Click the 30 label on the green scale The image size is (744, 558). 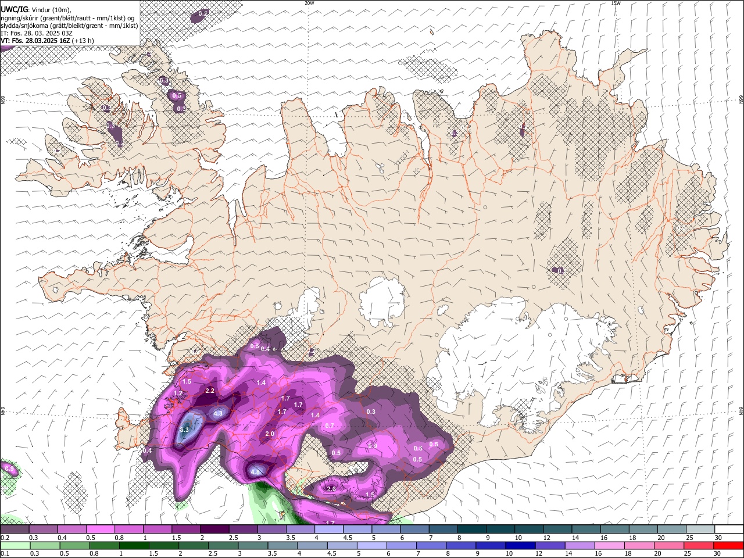[x=718, y=554]
